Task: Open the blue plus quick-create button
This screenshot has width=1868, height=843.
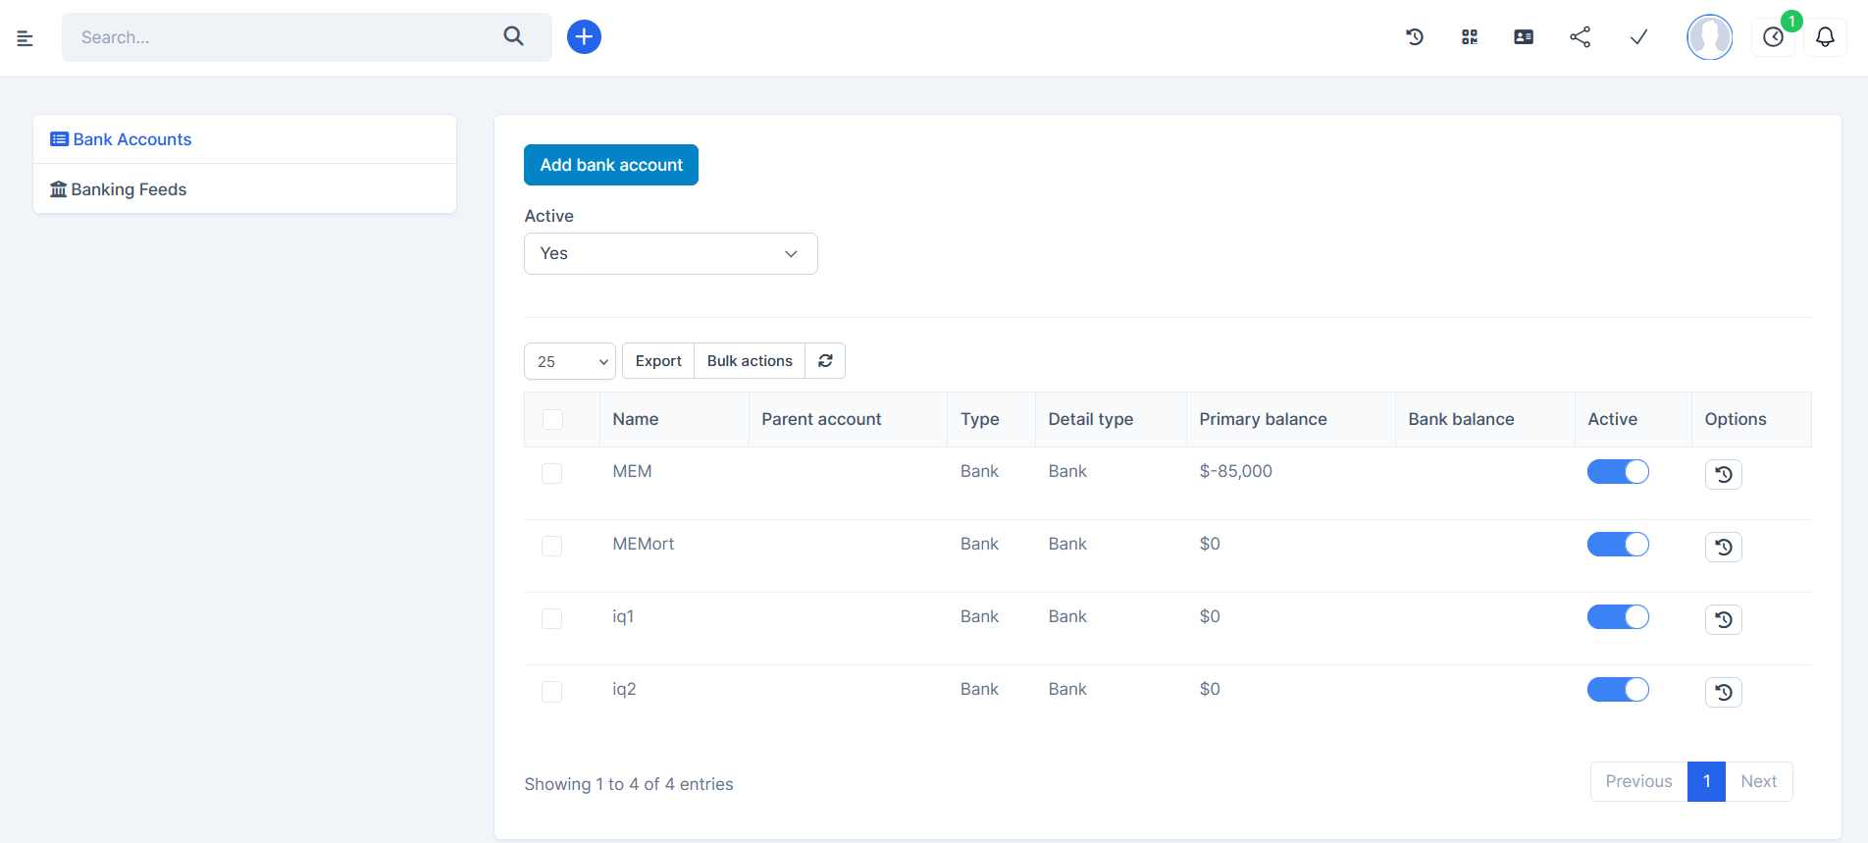Action: point(584,37)
